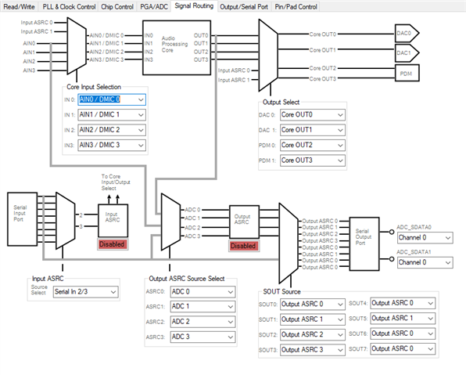This screenshot has height=375, width=466.
Task: Click the Output ASRC block
Action: coord(244,222)
